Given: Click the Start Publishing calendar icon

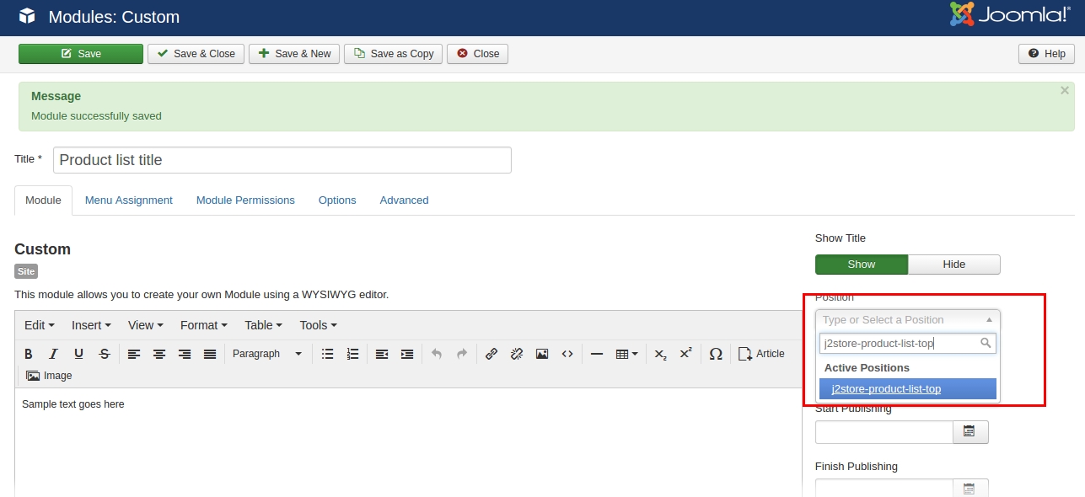Looking at the screenshot, I should pyautogui.click(x=970, y=432).
